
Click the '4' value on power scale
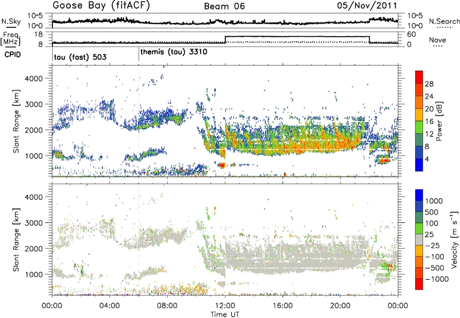[x=427, y=159]
